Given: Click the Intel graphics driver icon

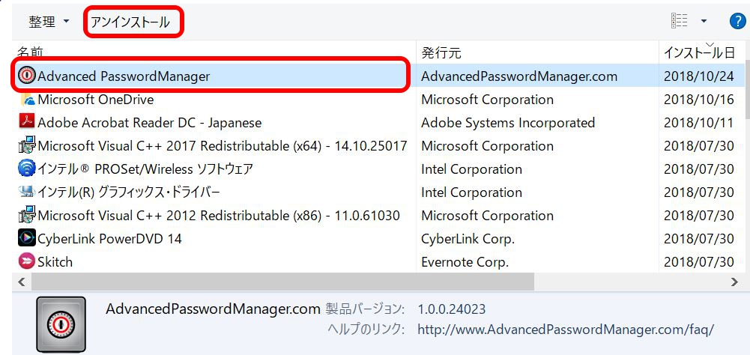Looking at the screenshot, I should click(x=27, y=192).
